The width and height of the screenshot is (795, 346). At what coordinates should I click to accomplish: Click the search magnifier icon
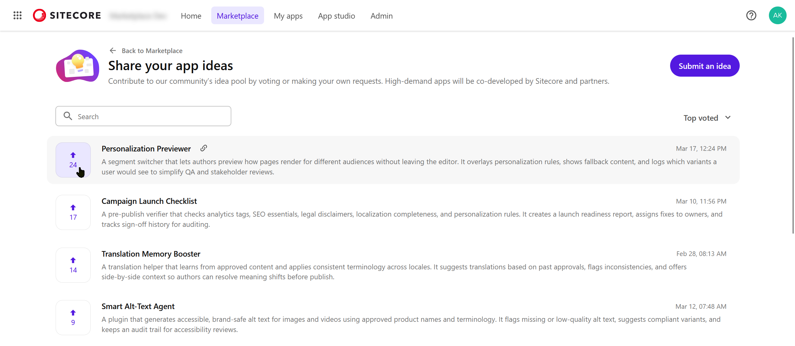[x=68, y=116]
